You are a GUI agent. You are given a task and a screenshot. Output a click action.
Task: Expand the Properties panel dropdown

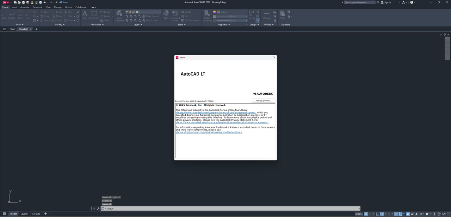pyautogui.click(x=224, y=25)
